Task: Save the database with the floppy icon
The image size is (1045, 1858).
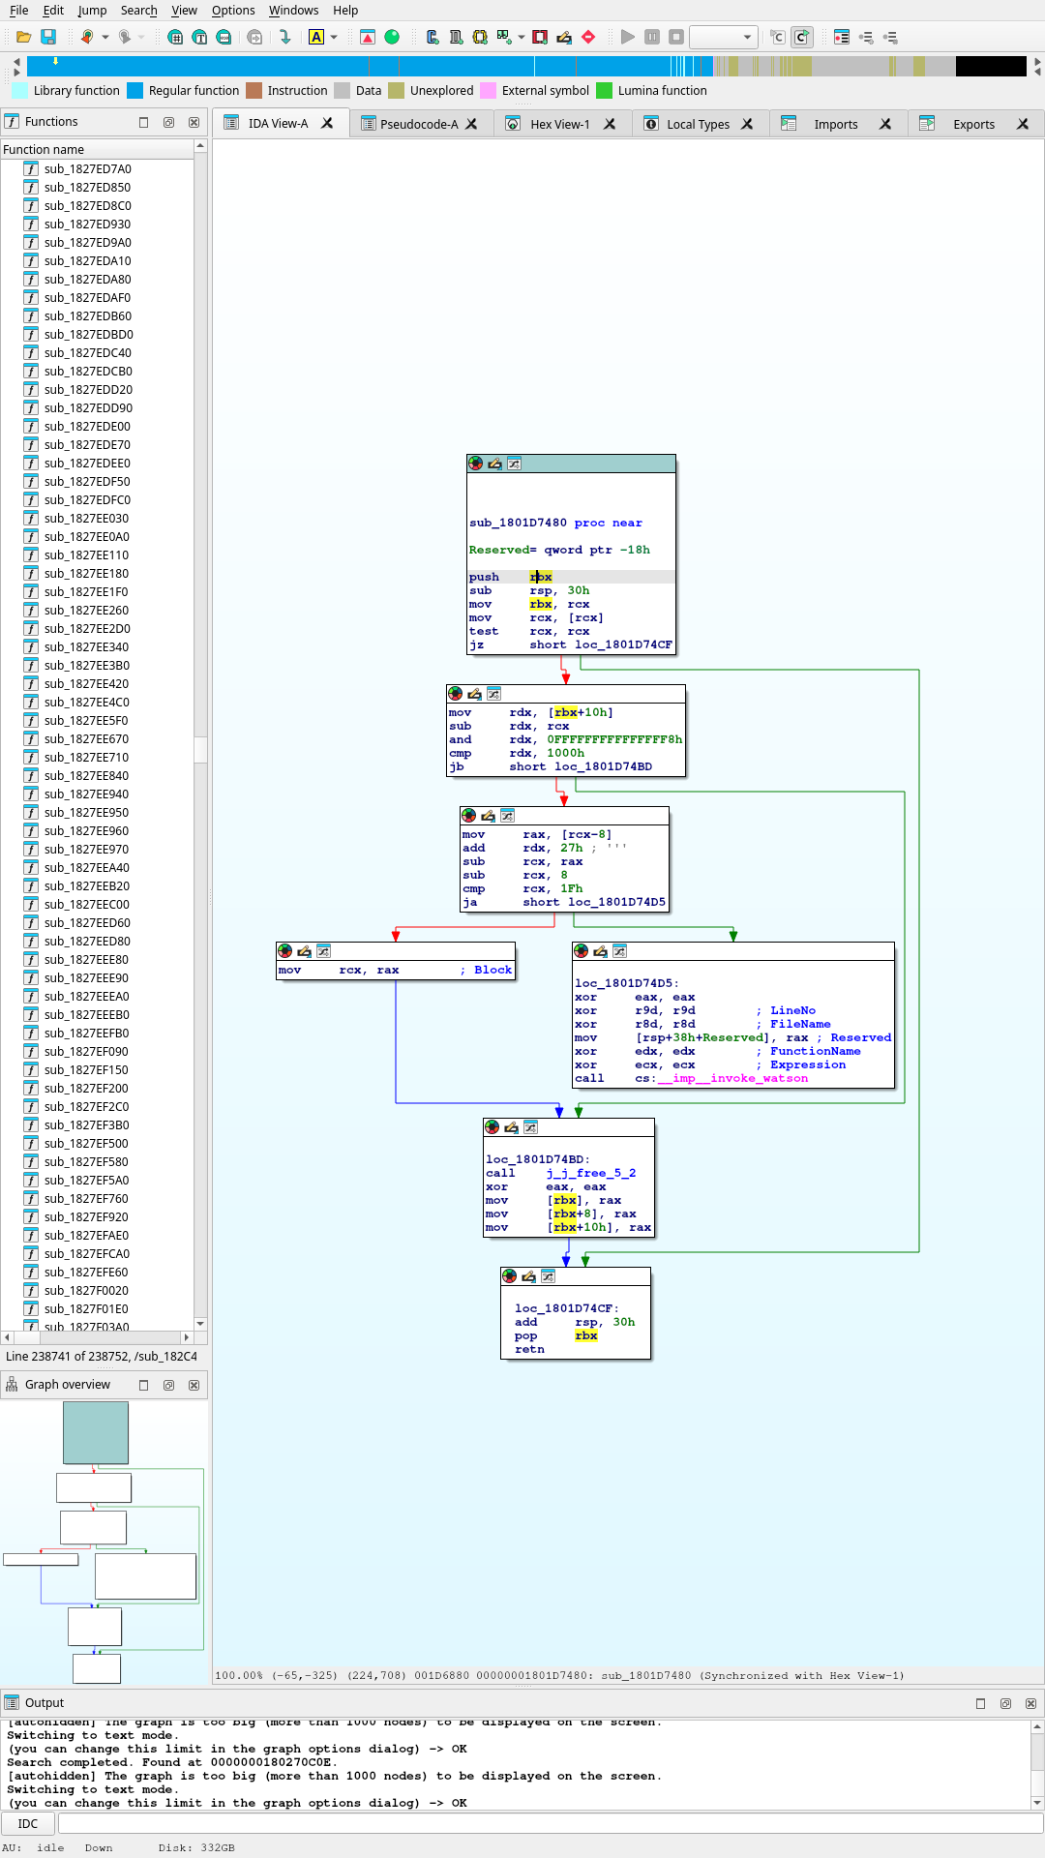Action: click(48, 37)
